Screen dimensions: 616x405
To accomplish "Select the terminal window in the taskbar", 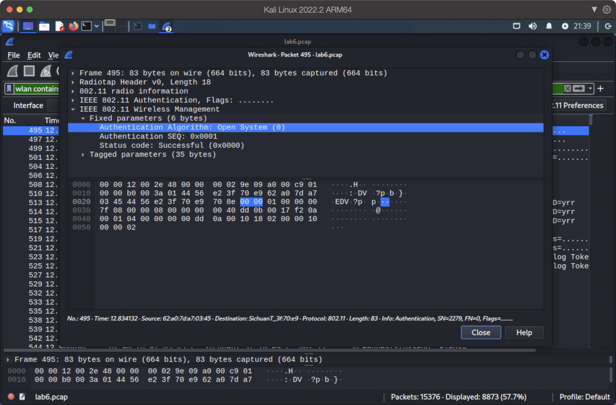I will click(x=138, y=26).
